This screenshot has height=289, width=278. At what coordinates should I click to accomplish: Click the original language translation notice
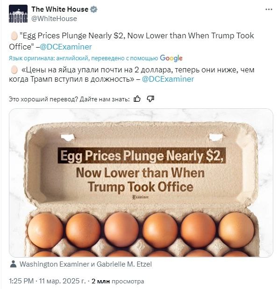click(x=83, y=58)
